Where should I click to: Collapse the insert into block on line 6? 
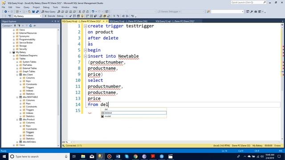(x=85, y=56)
